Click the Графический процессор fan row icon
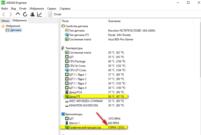 click(67, 127)
